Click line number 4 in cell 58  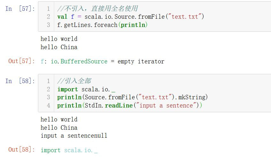(48, 106)
